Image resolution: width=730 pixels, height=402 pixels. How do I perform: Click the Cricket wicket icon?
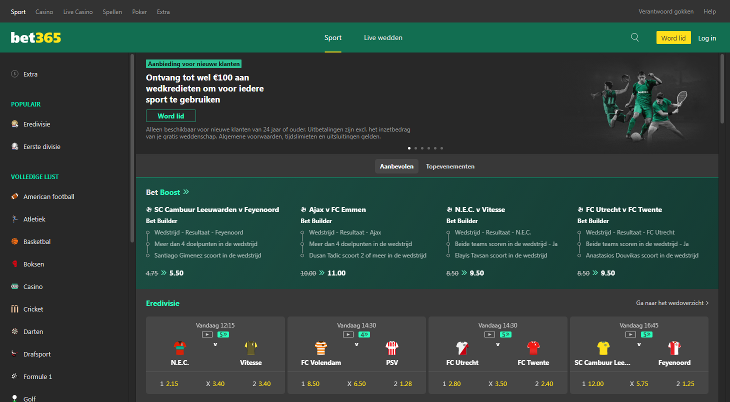pyautogui.click(x=14, y=309)
